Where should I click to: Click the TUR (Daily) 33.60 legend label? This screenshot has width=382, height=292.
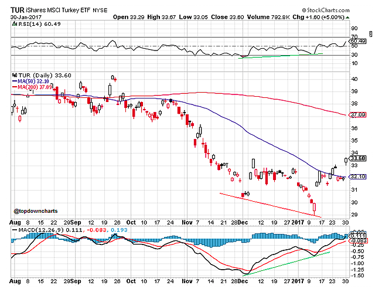coord(45,75)
